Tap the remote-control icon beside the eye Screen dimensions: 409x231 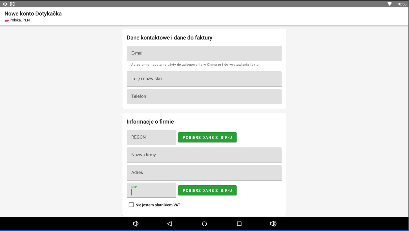pos(12,4)
